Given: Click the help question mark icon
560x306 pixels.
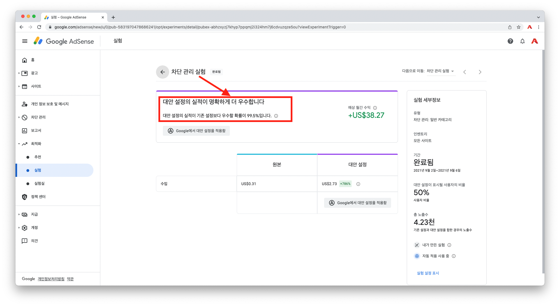Looking at the screenshot, I should coord(510,41).
